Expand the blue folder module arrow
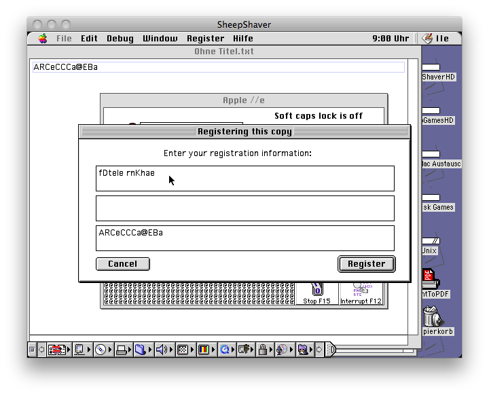This screenshot has height=395, width=489. pyautogui.click(x=150, y=350)
